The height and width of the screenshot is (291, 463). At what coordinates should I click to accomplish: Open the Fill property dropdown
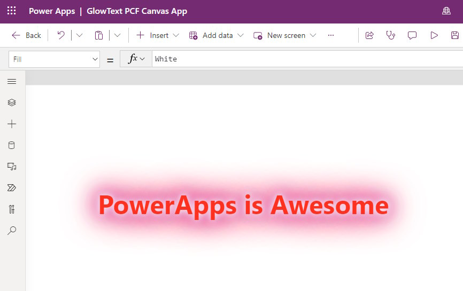pos(55,59)
